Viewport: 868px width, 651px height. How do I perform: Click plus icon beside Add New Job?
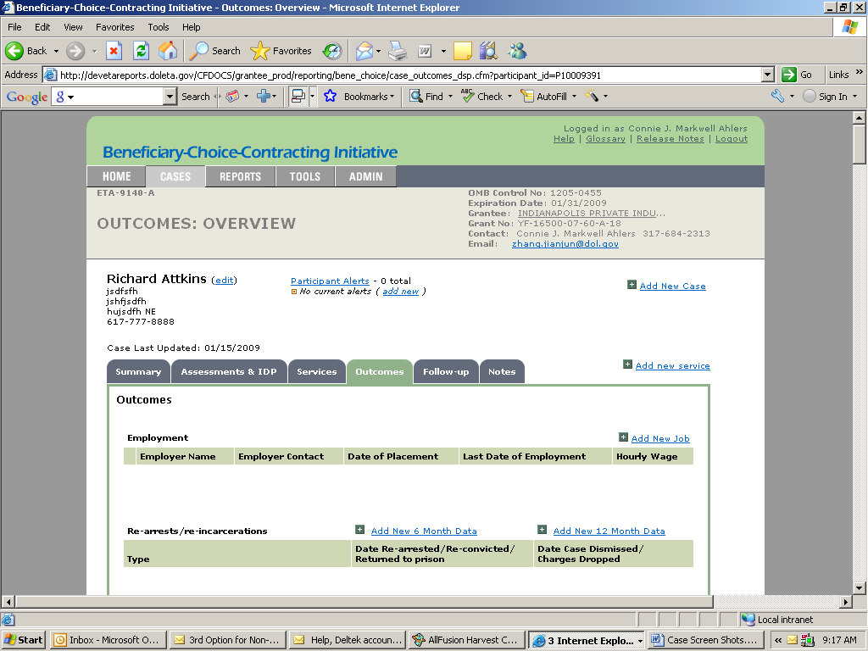(x=623, y=437)
